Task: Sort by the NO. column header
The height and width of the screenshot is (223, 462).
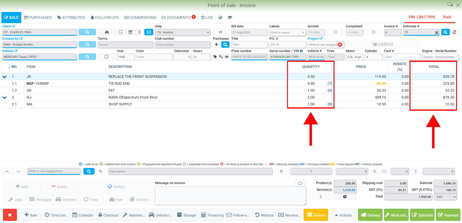Action: pos(13,67)
